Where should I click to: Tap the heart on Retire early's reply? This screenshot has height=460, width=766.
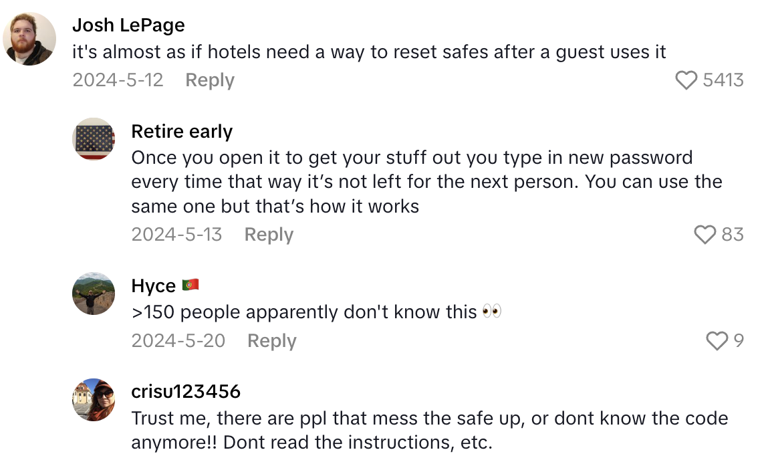pyautogui.click(x=705, y=235)
